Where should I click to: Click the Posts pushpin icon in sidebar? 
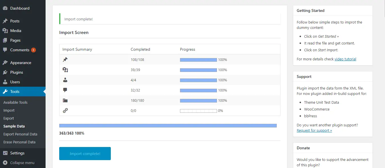click(x=5, y=21)
